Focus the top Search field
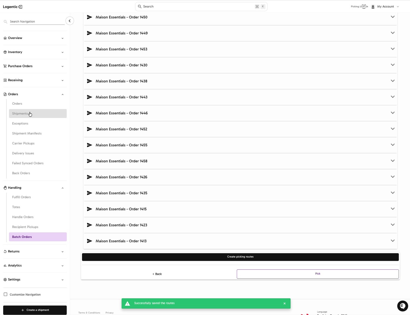 201,6
